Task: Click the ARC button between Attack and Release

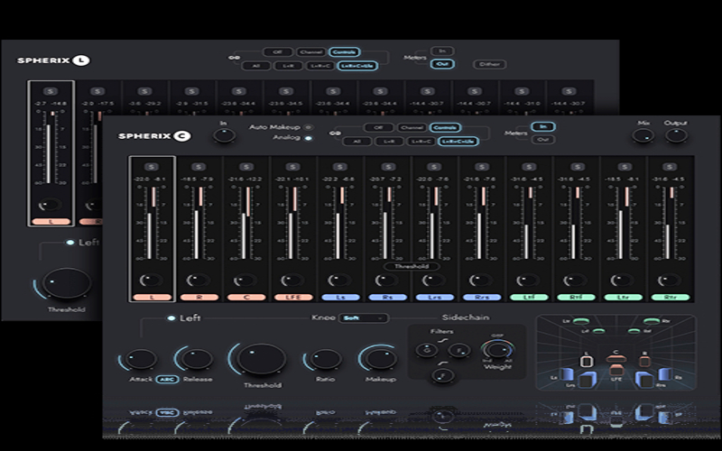Action: (167, 379)
